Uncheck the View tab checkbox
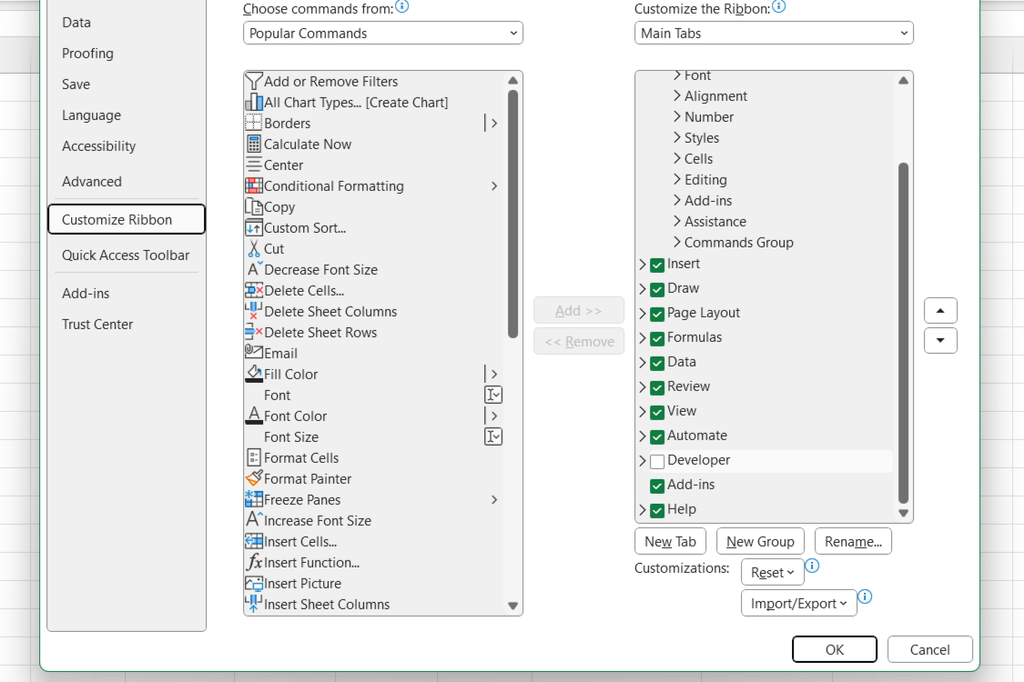 tap(657, 412)
